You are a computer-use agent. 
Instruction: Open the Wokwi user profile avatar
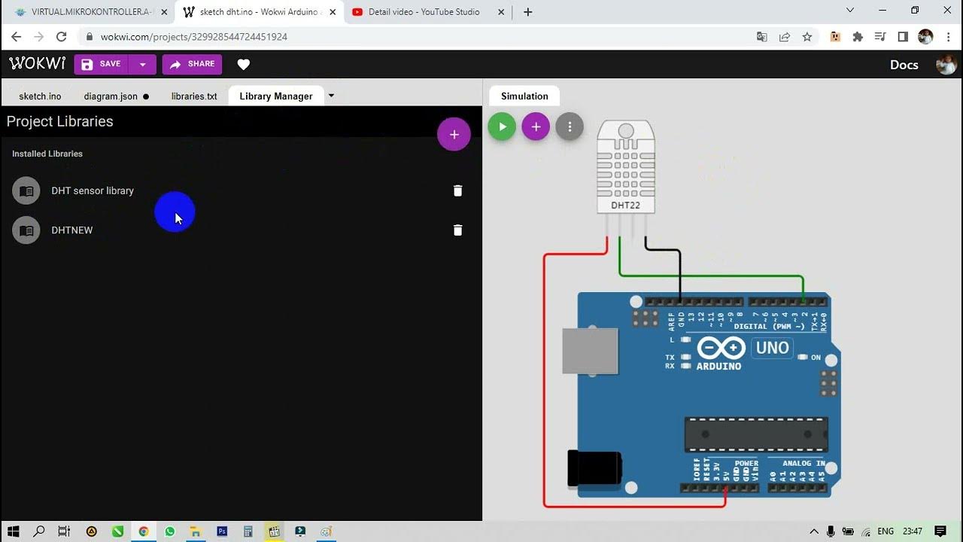tap(946, 65)
